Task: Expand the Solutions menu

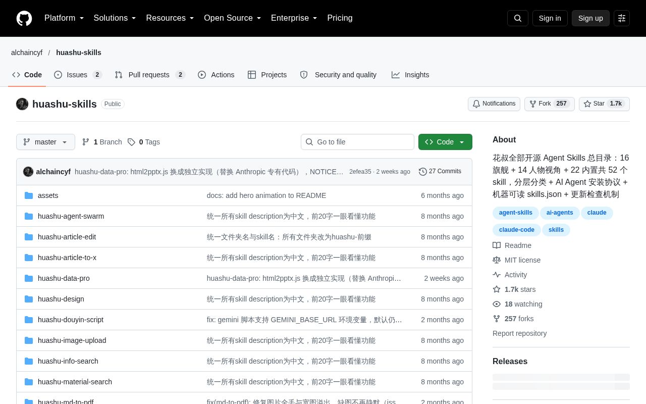Action: pos(115,18)
